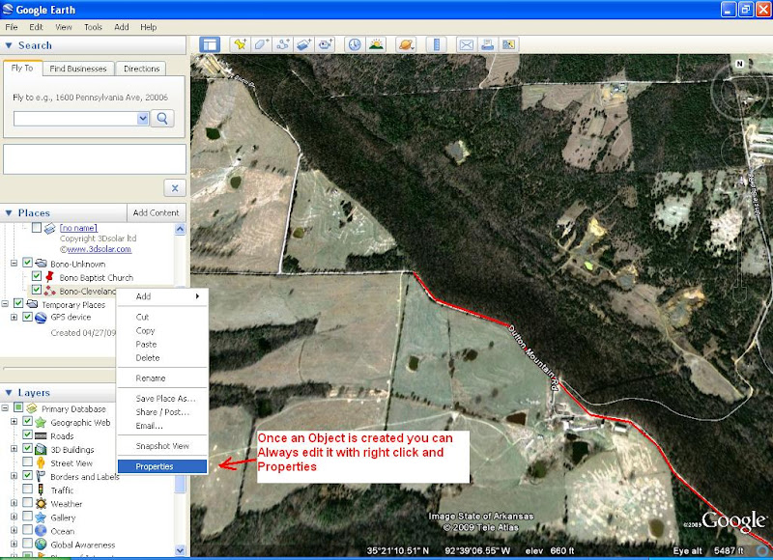Choose Snapshot View in context menu
The height and width of the screenshot is (560, 773).
pos(162,446)
